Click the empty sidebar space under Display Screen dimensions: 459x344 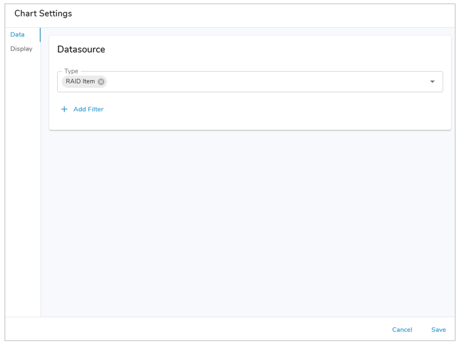coord(23,183)
